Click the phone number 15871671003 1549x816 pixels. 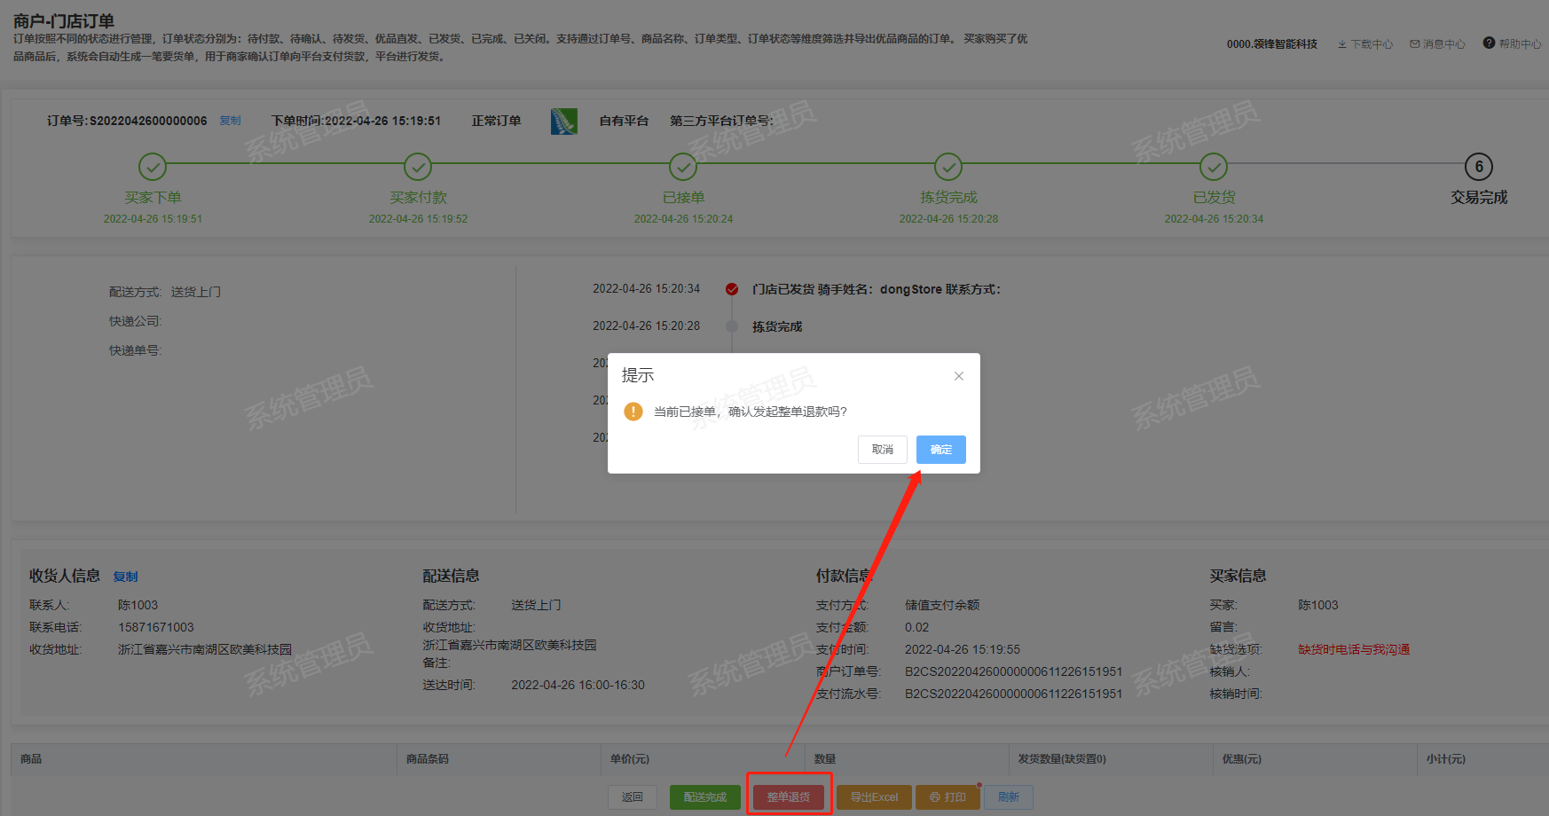pos(156,627)
